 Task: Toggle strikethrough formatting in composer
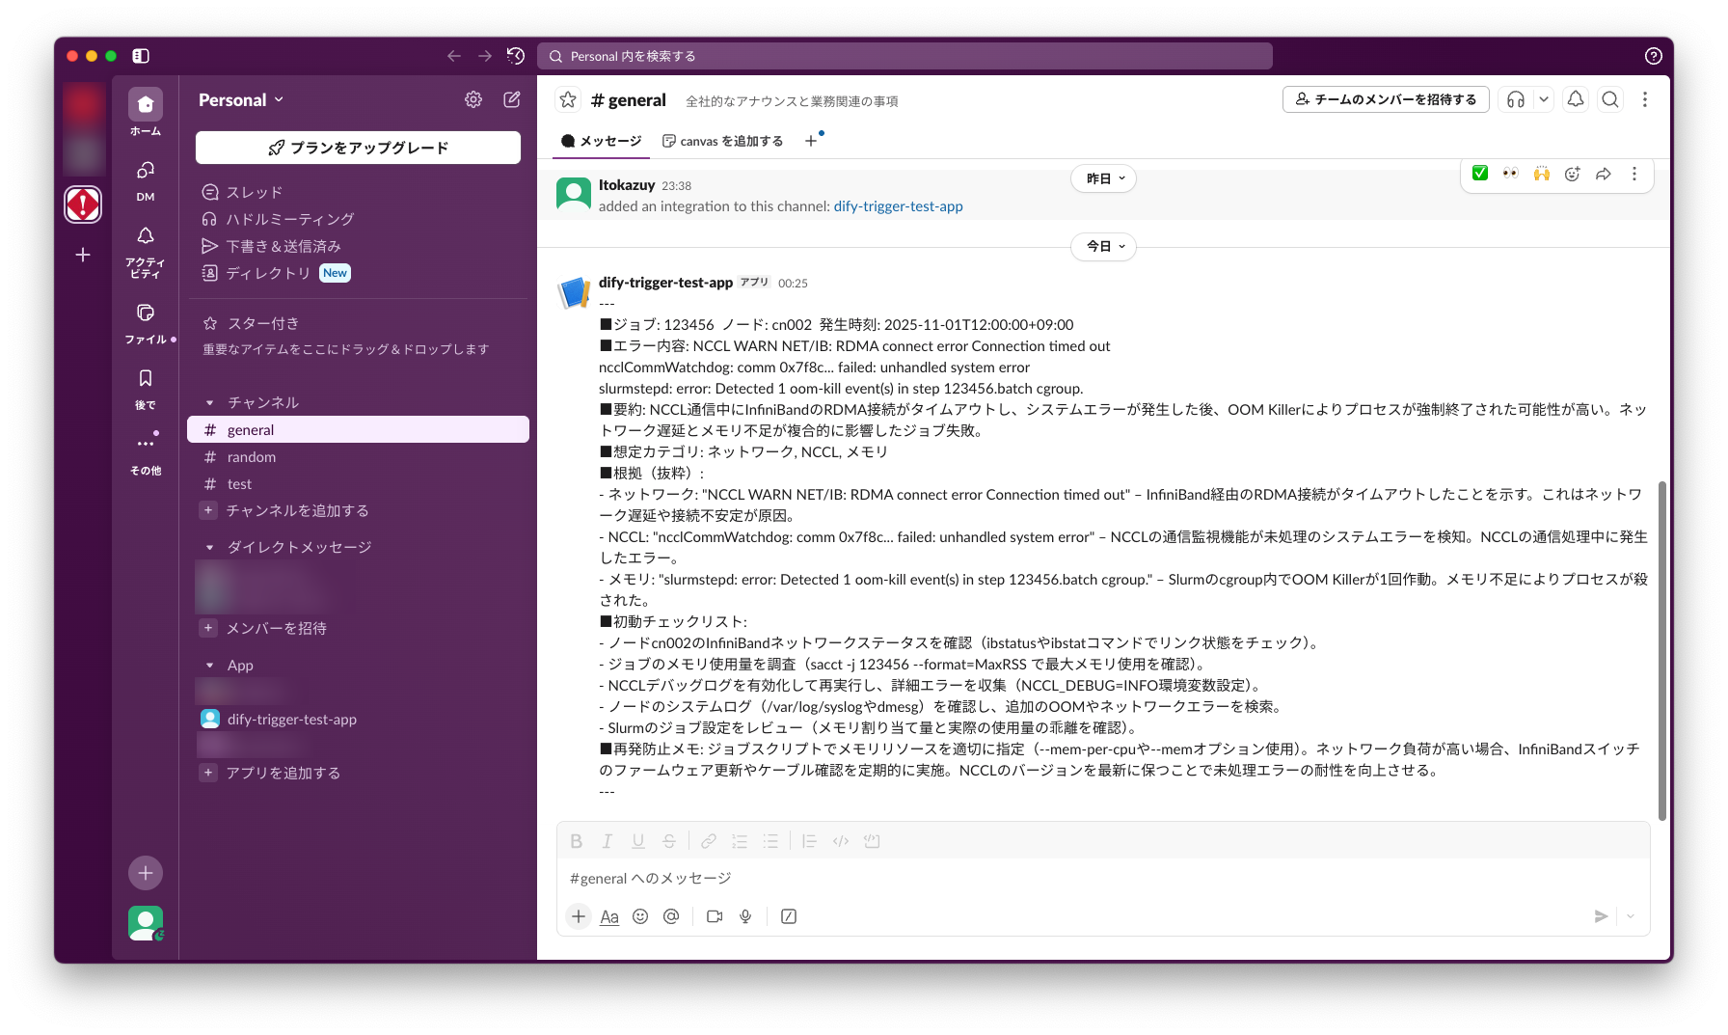669,841
